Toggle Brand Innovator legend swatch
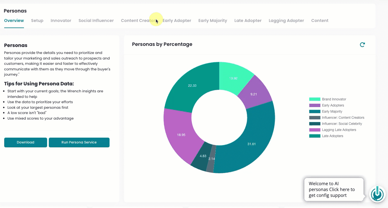This screenshot has height=208, width=388. [x=315, y=99]
